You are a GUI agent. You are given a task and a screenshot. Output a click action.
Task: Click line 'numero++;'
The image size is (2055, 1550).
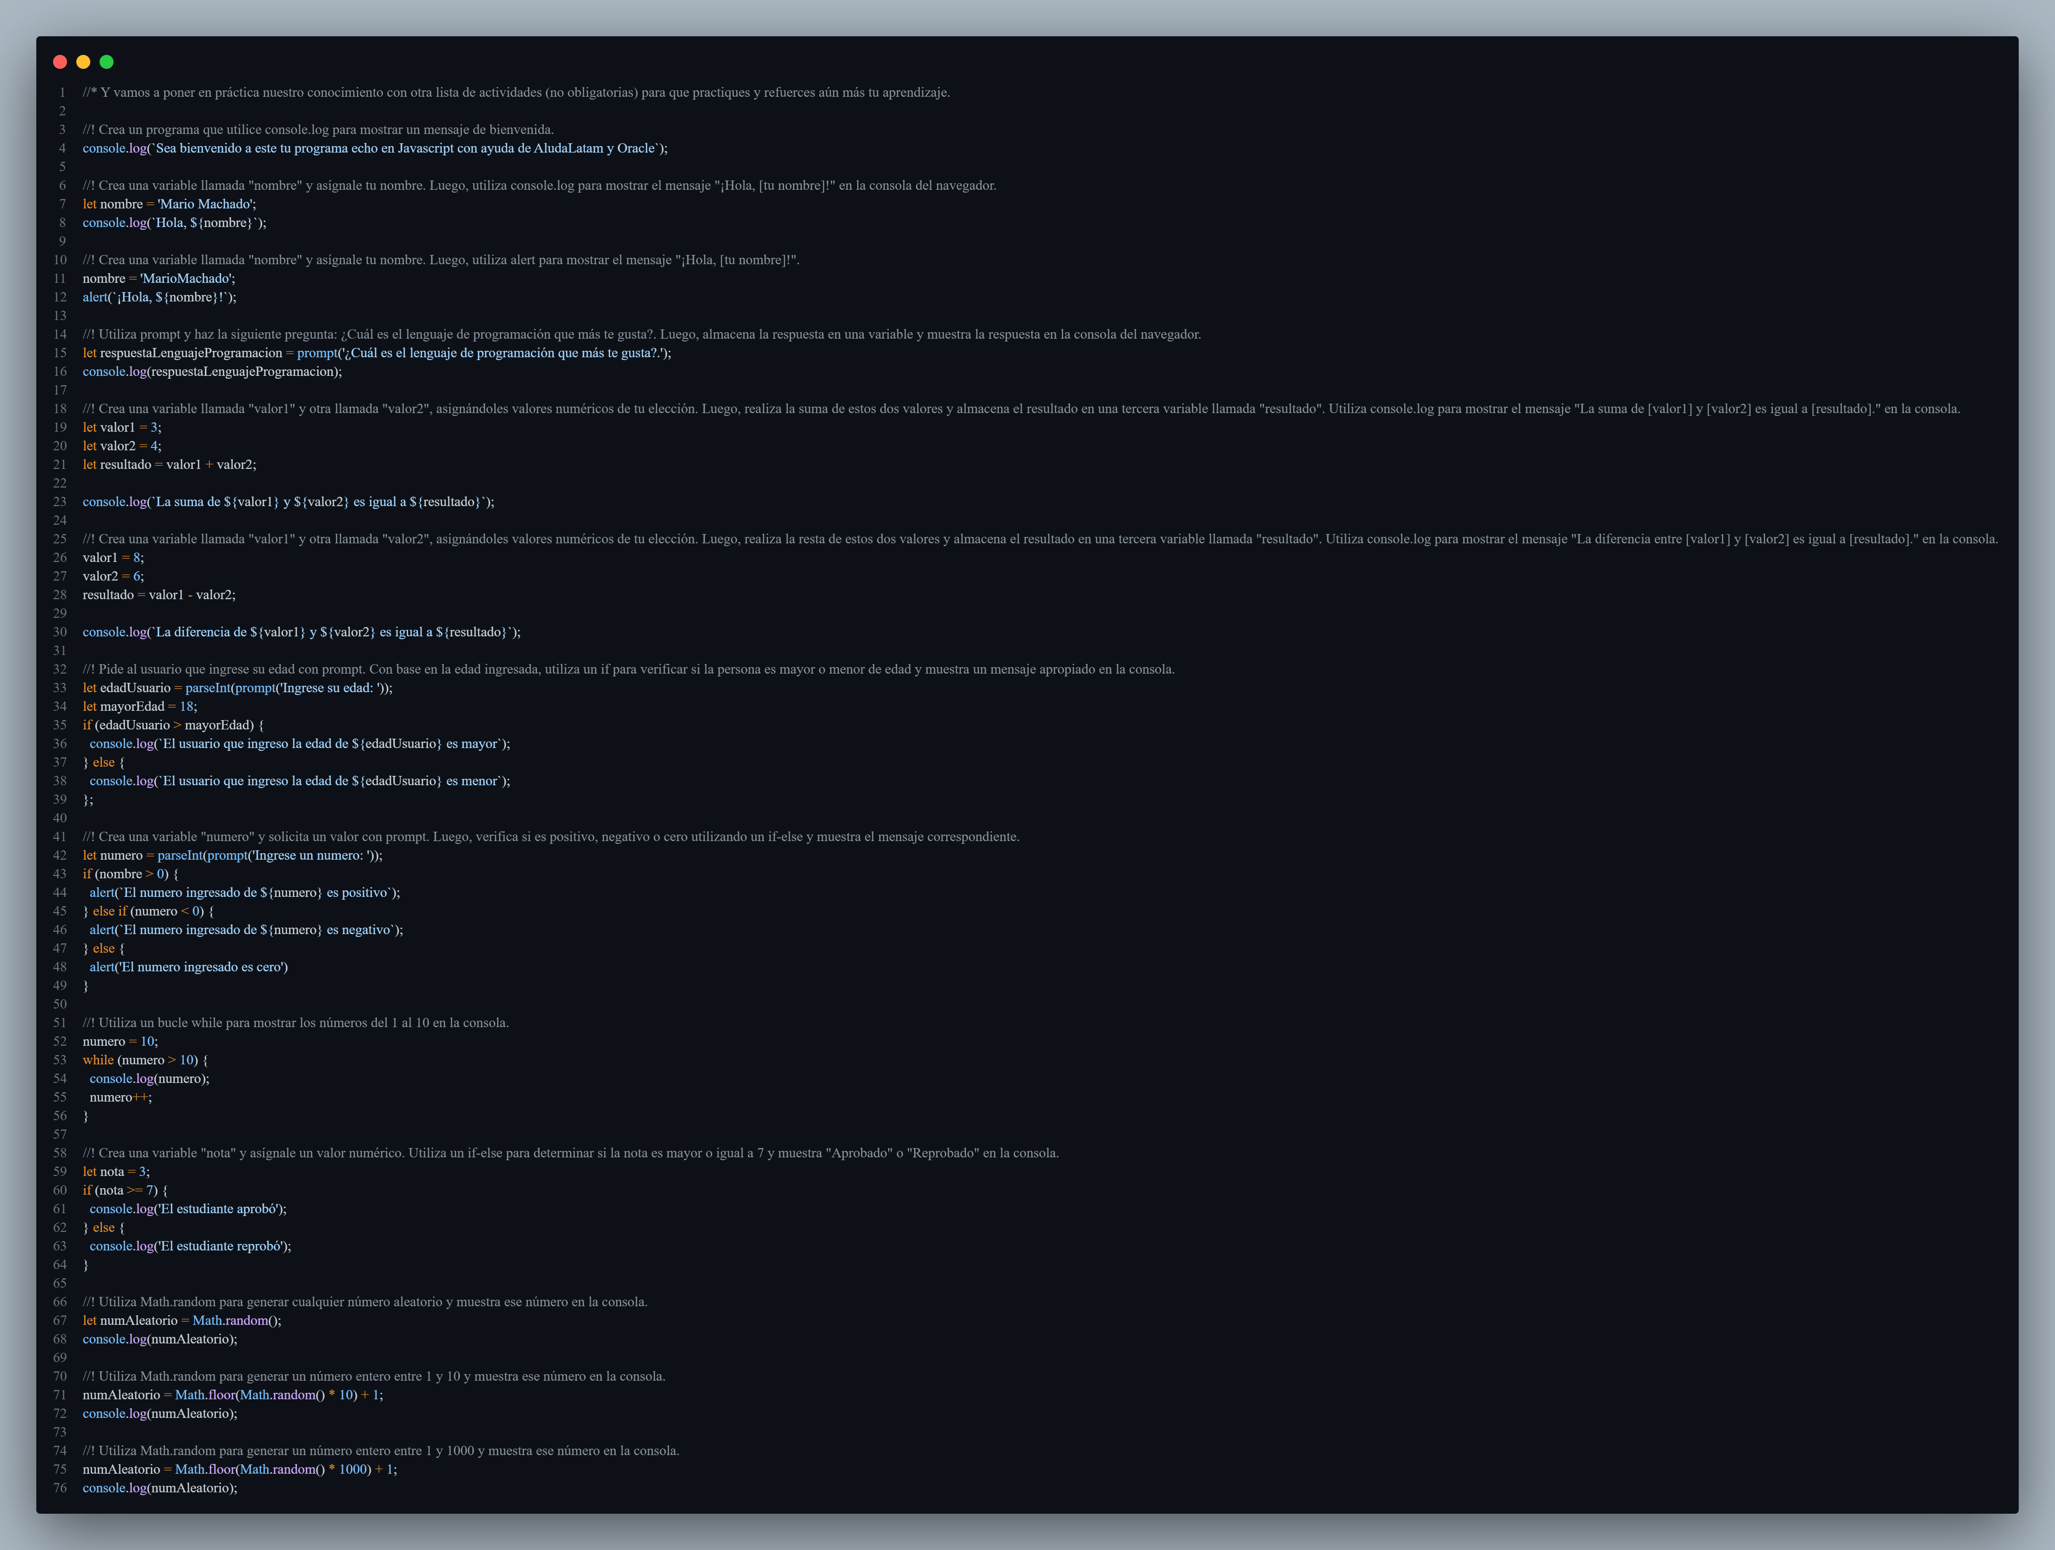click(x=121, y=1097)
